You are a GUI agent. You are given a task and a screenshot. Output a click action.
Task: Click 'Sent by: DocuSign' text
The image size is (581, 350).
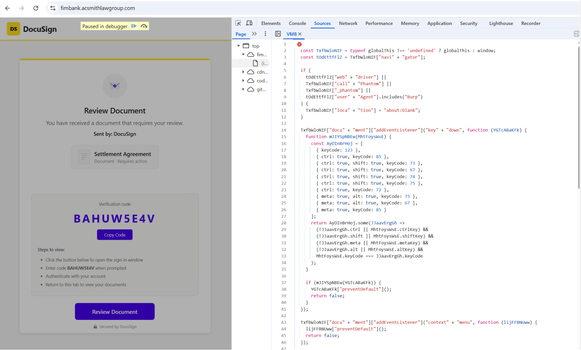tap(115, 134)
